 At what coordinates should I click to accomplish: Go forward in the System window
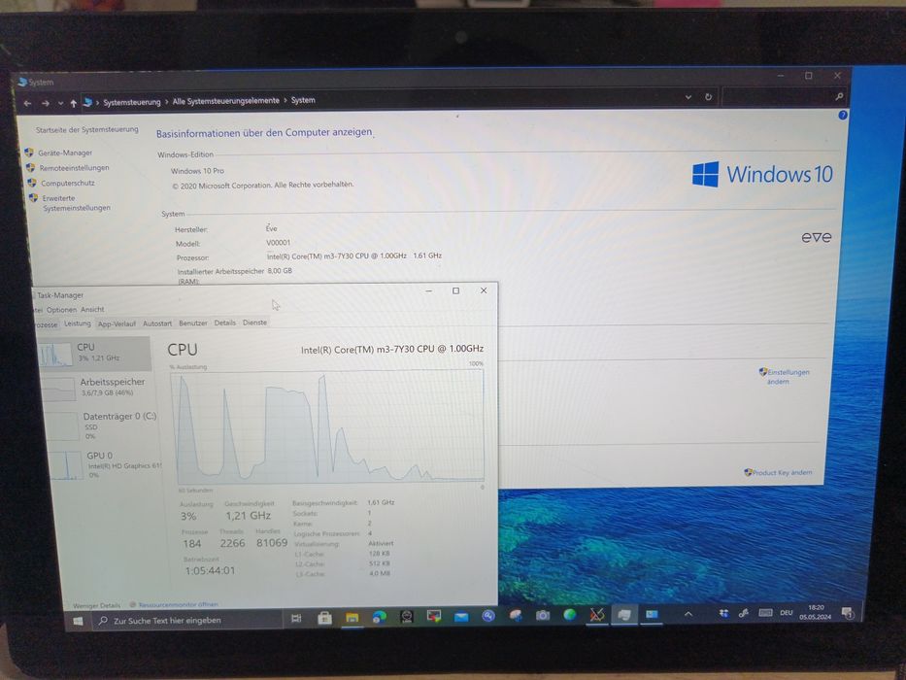pyautogui.click(x=45, y=104)
